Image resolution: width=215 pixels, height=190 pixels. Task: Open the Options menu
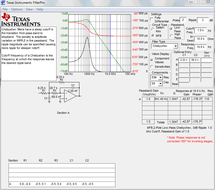(17, 9)
